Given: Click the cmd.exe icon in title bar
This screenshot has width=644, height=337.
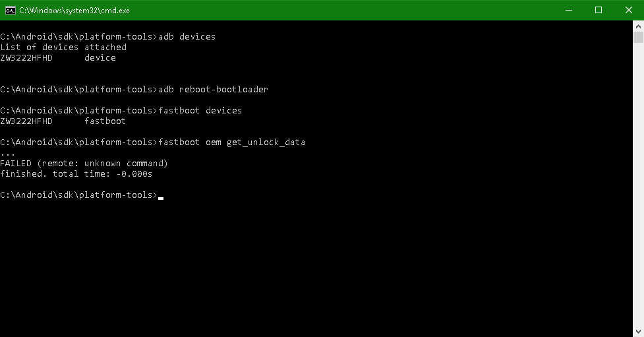Looking at the screenshot, I should click(11, 11).
